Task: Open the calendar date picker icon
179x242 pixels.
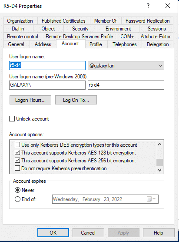Action: click(x=151, y=199)
